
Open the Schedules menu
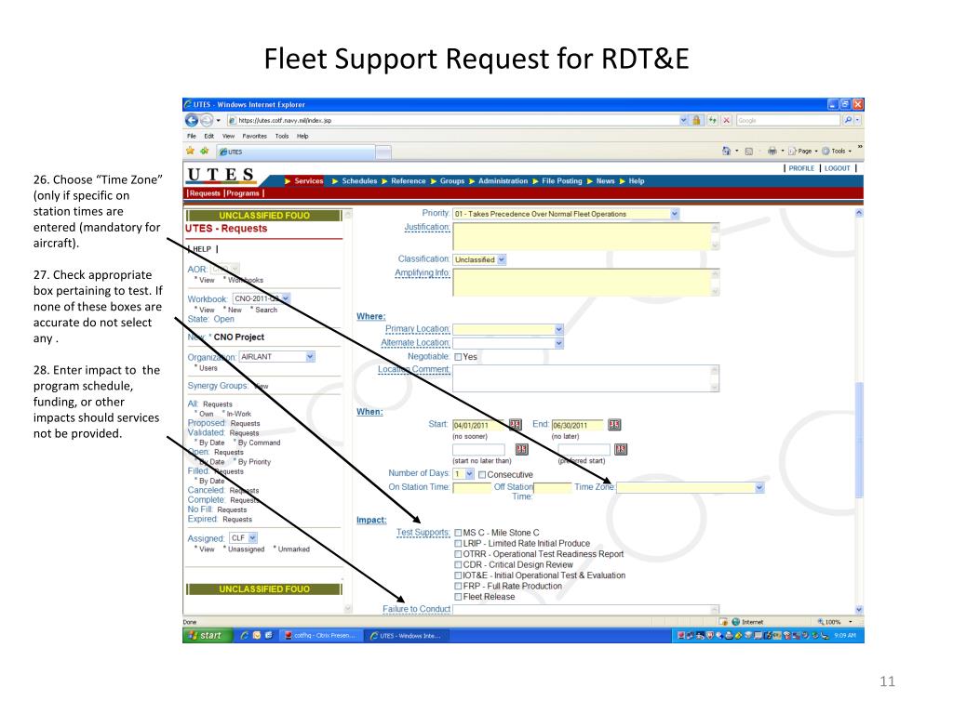pyautogui.click(x=359, y=181)
